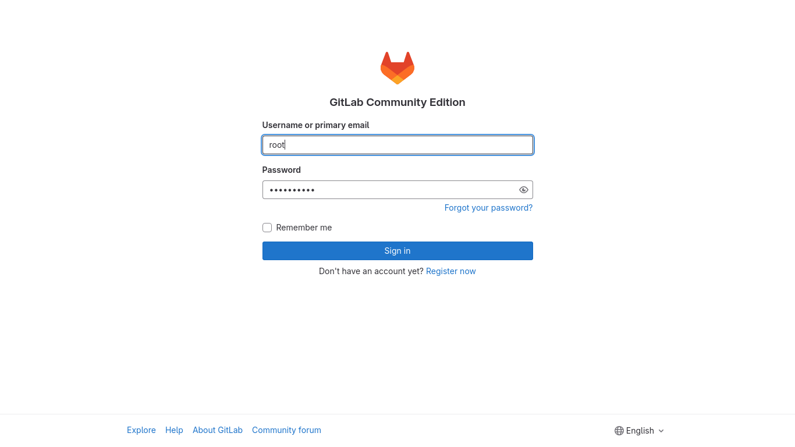The image size is (795, 447).
Task: Focus the Username or primary email field
Action: tap(397, 145)
